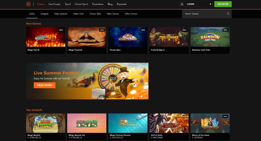Click NEW badge on Trolls Bridge 2
The image size is (261, 141).
[x=184, y=30]
